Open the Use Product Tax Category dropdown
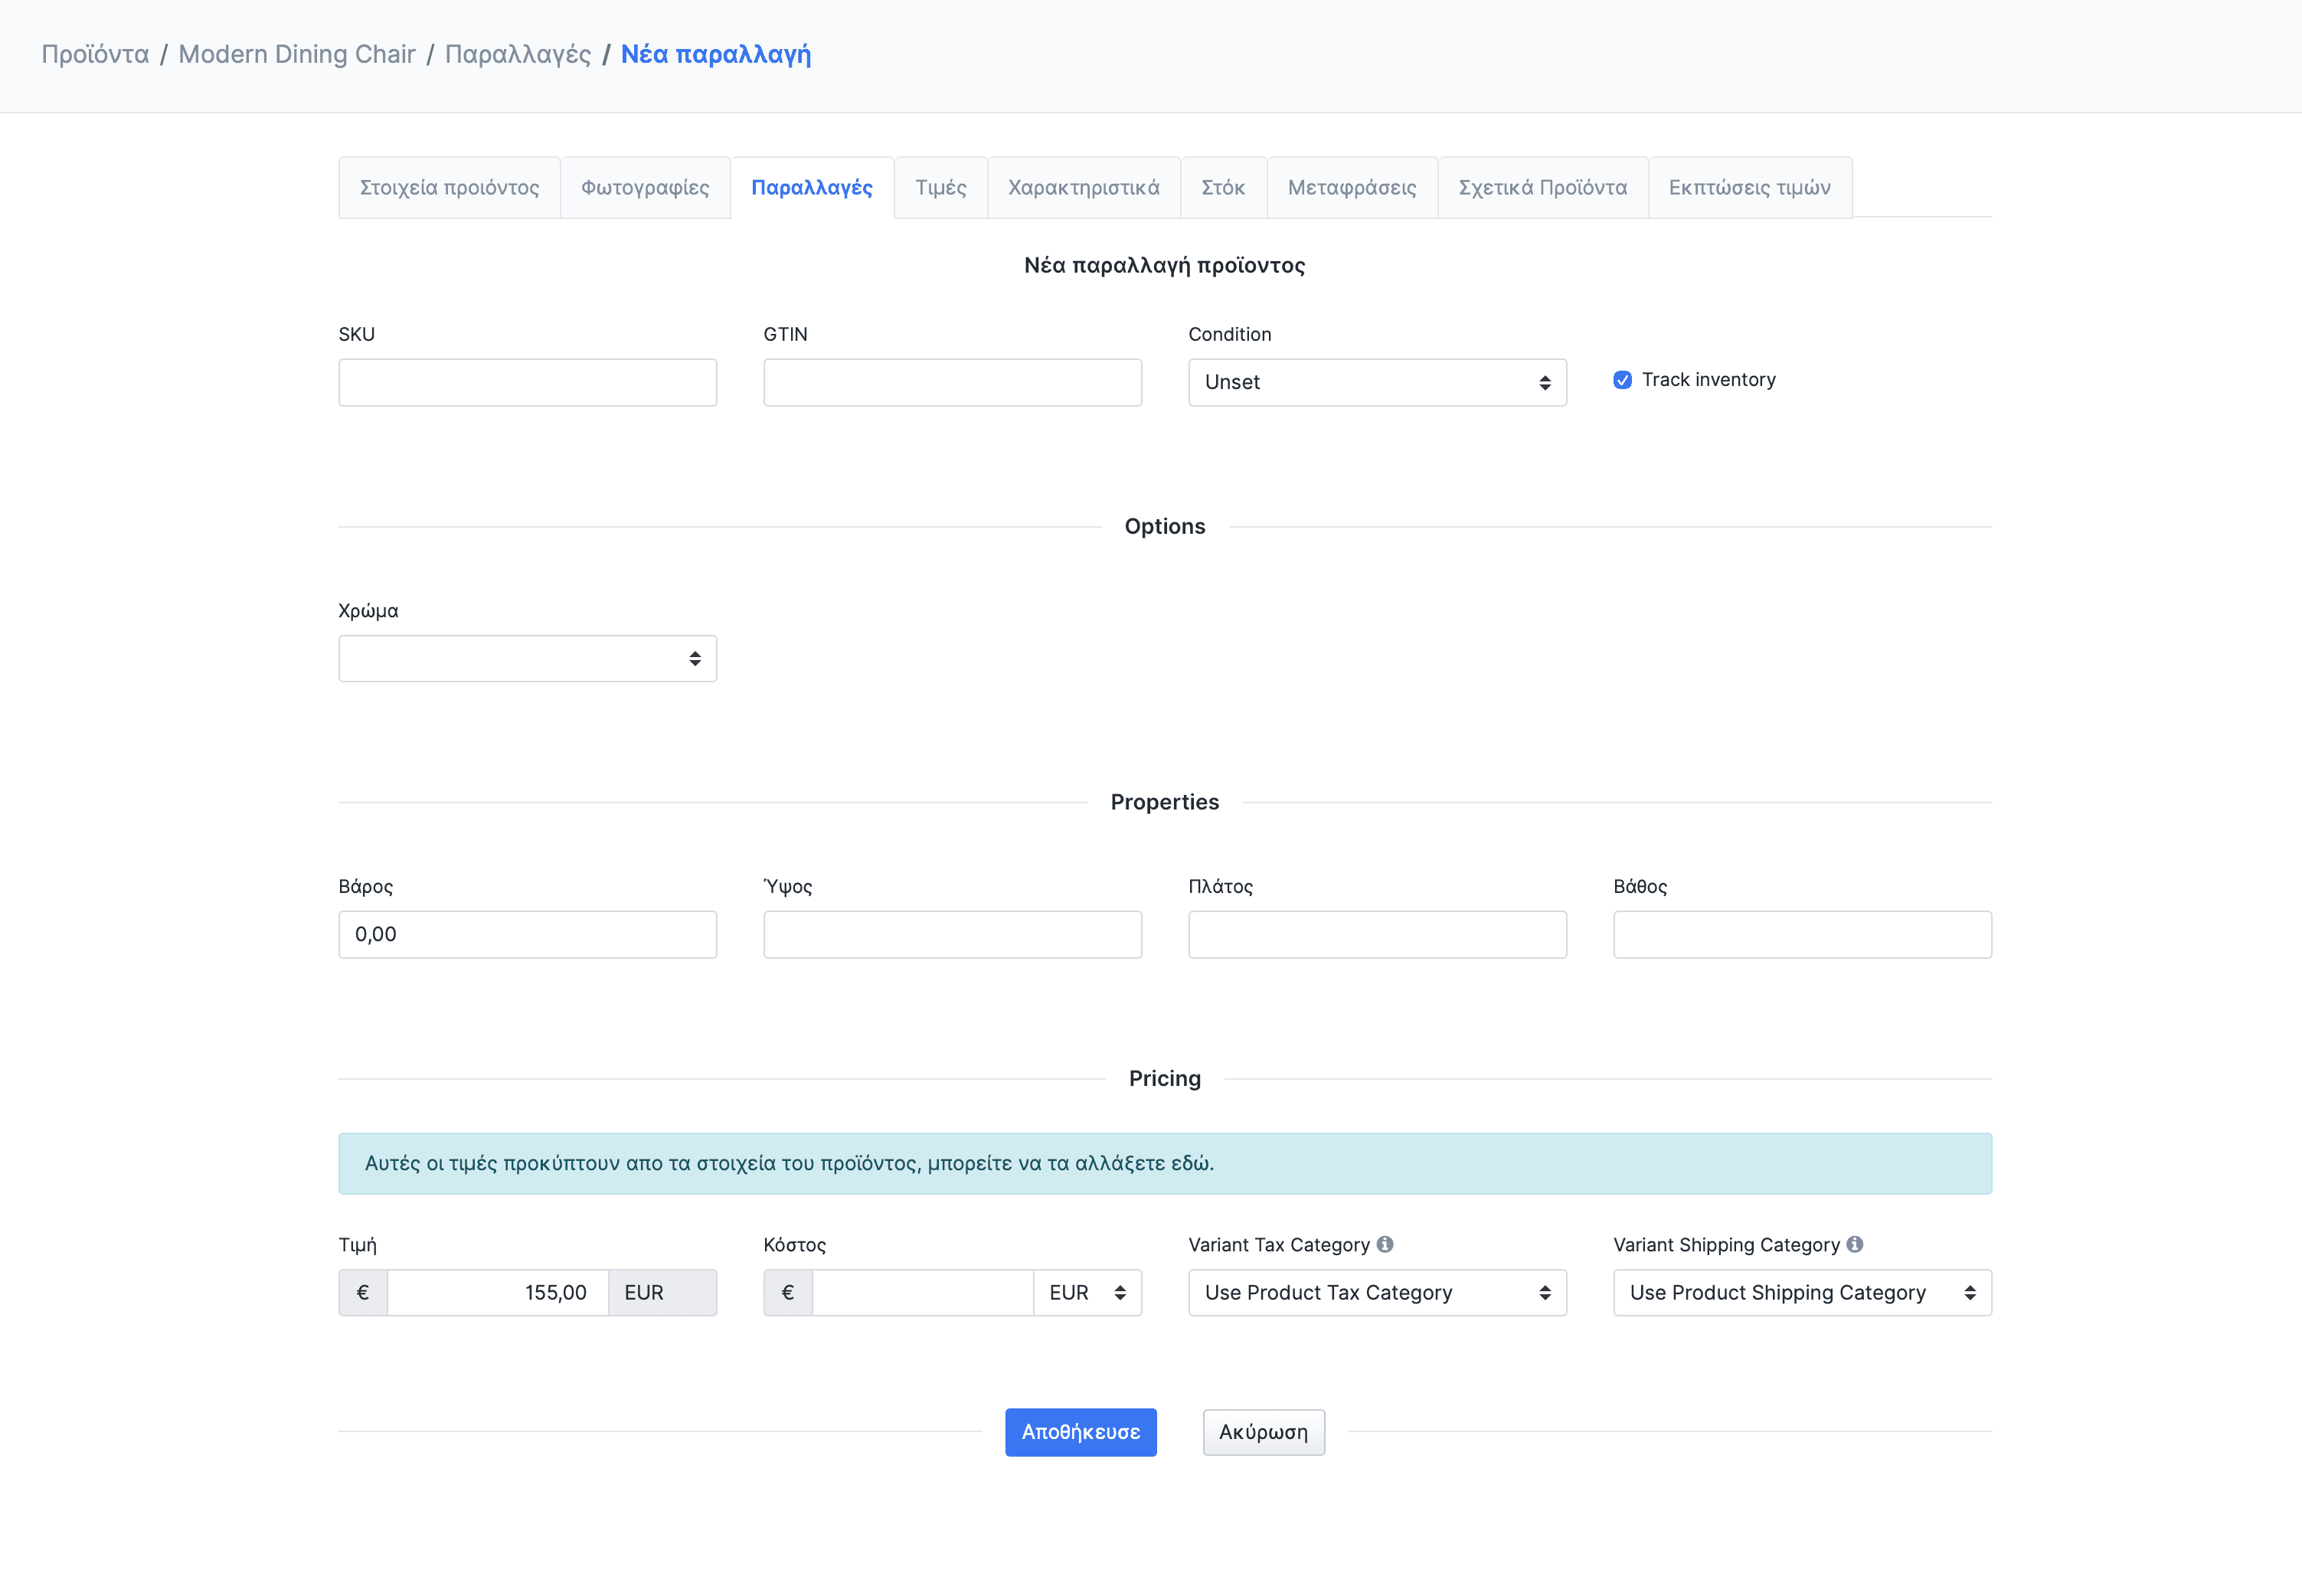The height and width of the screenshot is (1596, 2302). click(x=1376, y=1292)
